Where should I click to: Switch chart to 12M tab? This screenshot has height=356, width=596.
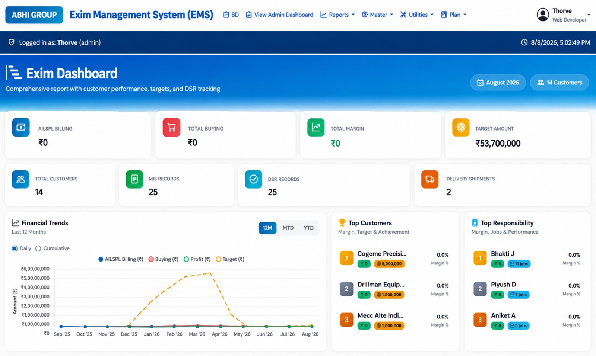tap(267, 228)
